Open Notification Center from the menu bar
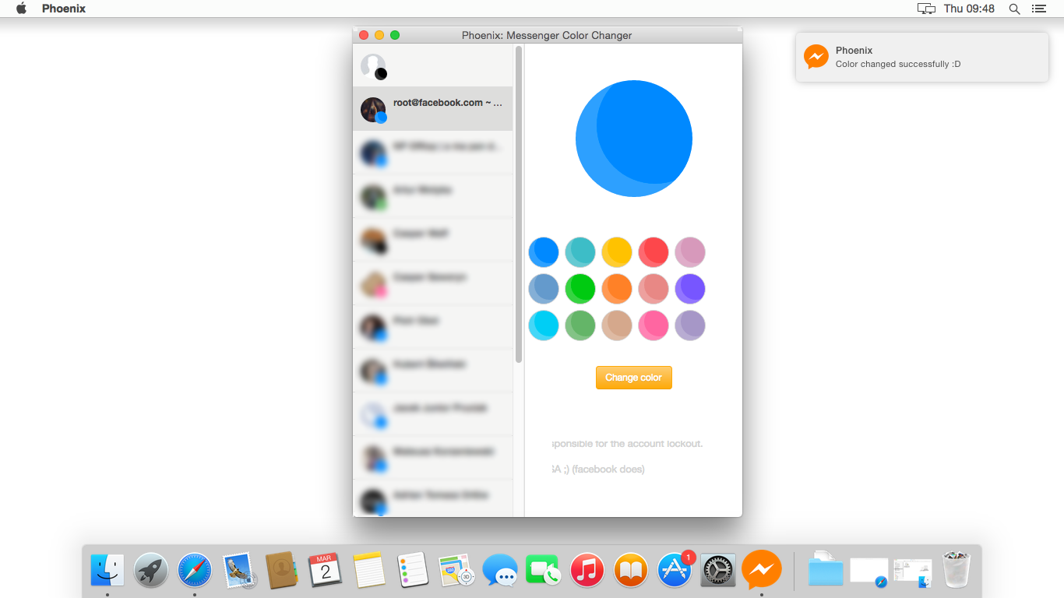 1038,9
